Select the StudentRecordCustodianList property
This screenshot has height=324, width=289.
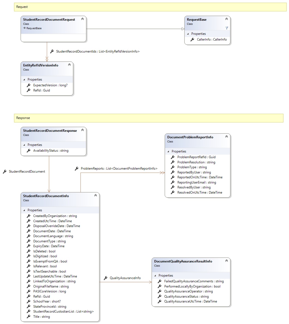63,311
